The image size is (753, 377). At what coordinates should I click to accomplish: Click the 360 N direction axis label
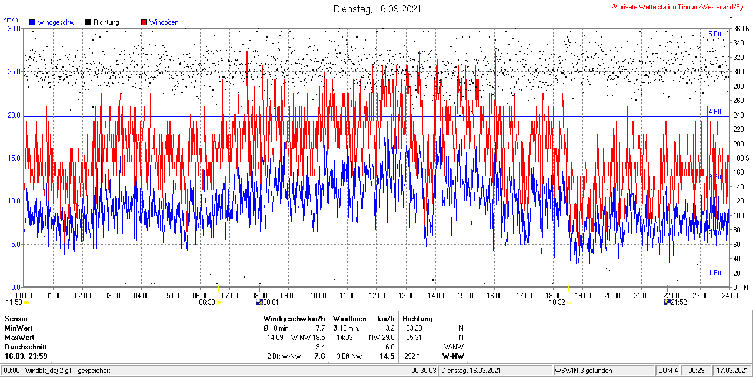[x=741, y=28]
